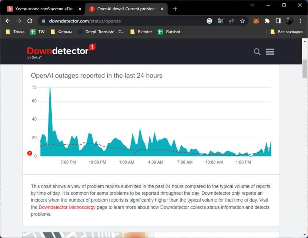The height and width of the screenshot is (238, 308).
Task: Click scrollbar up arrow
Action: tap(305, 41)
